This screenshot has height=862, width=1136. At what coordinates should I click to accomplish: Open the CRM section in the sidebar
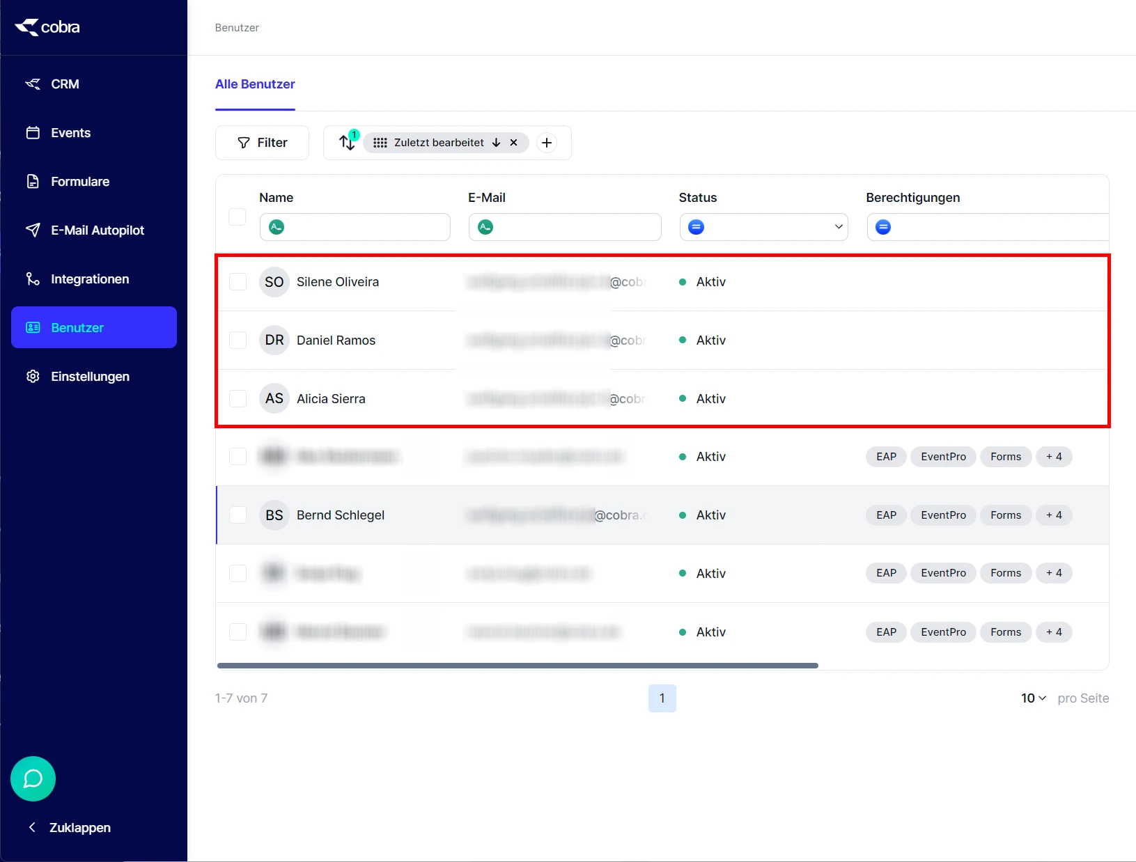tap(64, 84)
